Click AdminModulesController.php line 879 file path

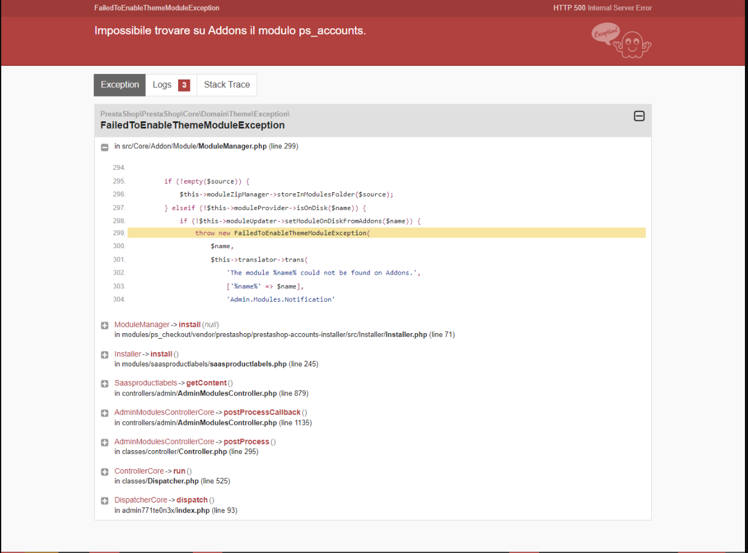211,393
